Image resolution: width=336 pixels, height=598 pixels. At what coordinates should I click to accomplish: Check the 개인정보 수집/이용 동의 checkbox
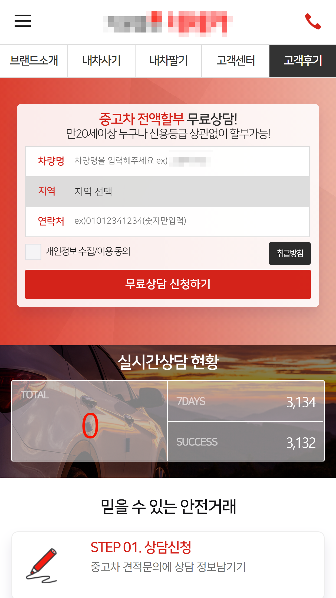pyautogui.click(x=33, y=252)
